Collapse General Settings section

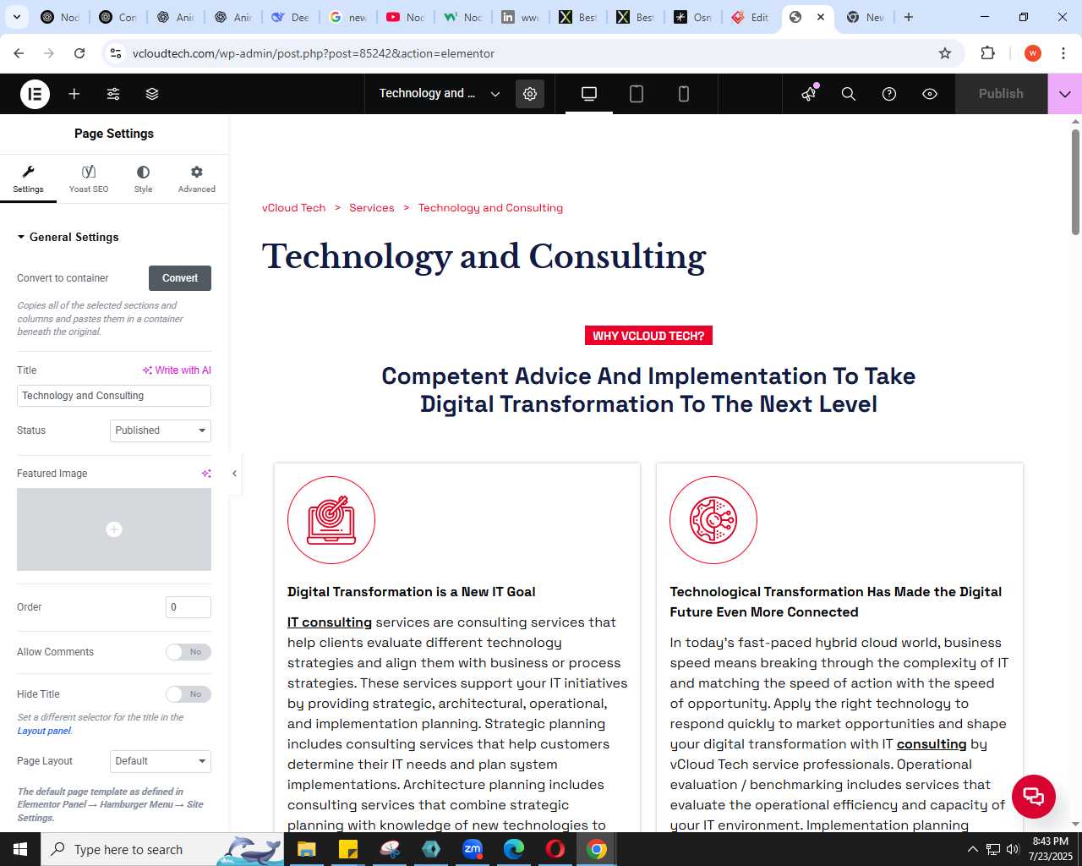coord(68,237)
